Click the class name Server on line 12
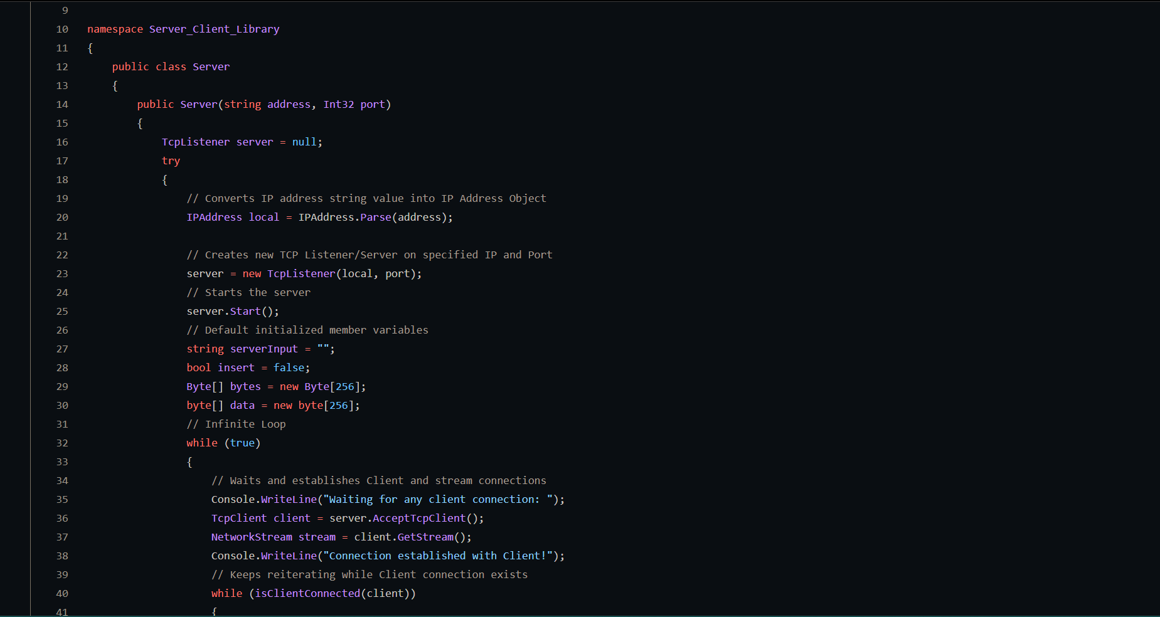Viewport: 1160px width, 617px height. [x=211, y=67]
